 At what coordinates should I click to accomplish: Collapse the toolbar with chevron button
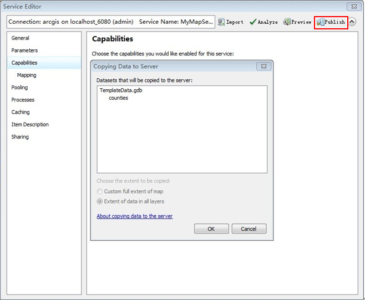coord(352,22)
